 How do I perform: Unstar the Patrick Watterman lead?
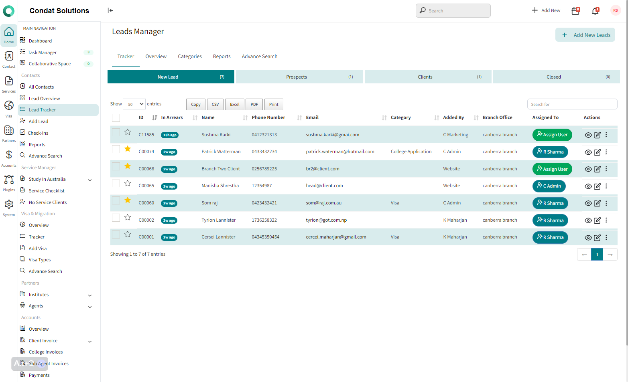pyautogui.click(x=128, y=149)
